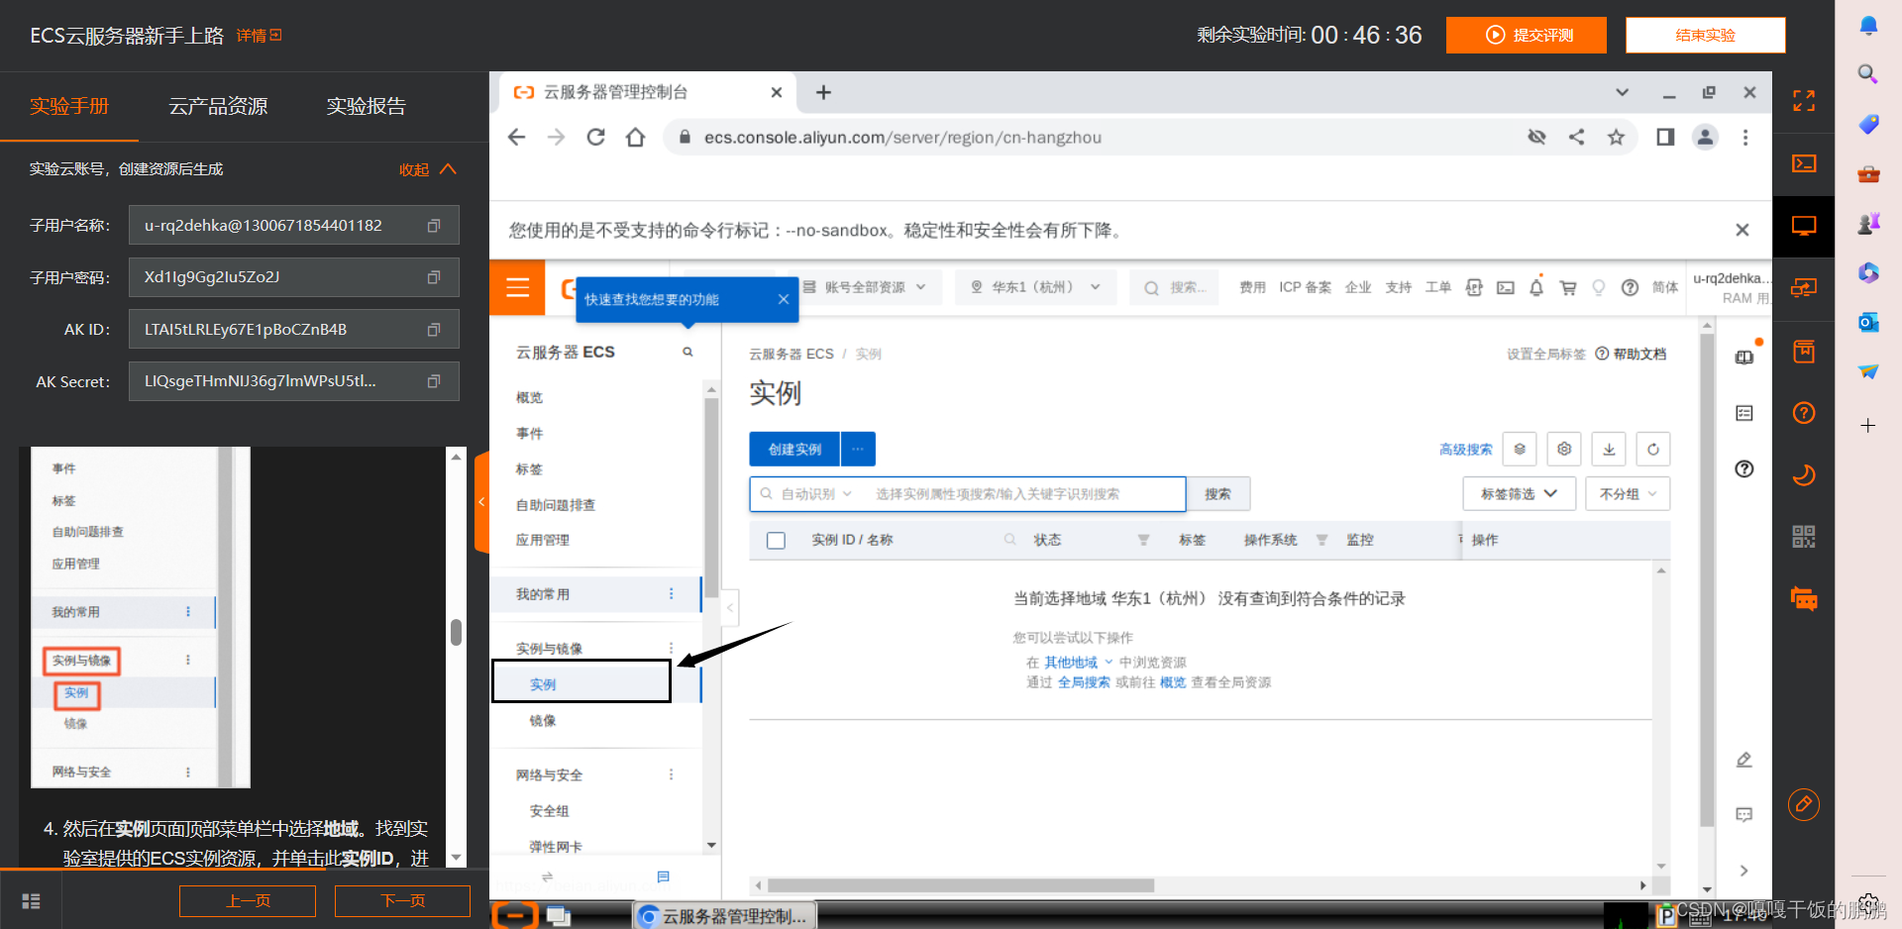Open the Cloud Shell icon in console header
Screen dimensions: 1902x929
coord(1506,287)
